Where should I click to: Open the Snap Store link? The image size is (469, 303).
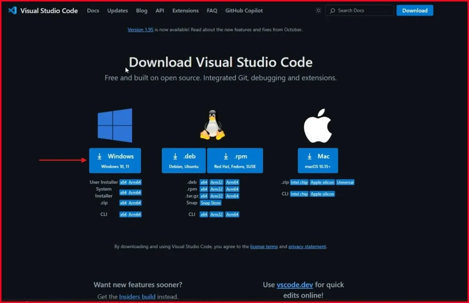(x=211, y=203)
